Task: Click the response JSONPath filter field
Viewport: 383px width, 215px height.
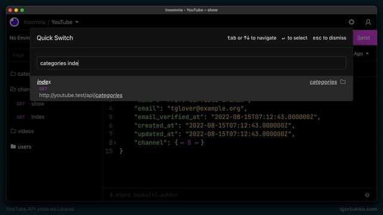Action: tap(235, 195)
